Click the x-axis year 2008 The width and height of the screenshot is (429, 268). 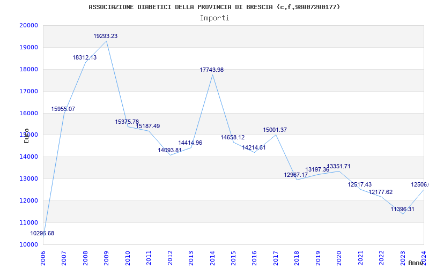tap(85, 258)
